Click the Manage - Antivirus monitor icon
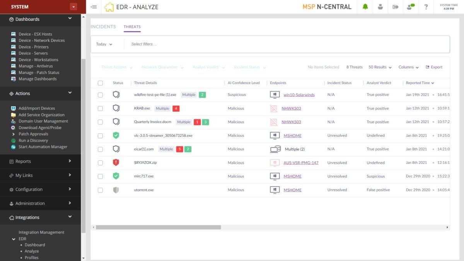The image size is (464, 261). [x=13, y=66]
